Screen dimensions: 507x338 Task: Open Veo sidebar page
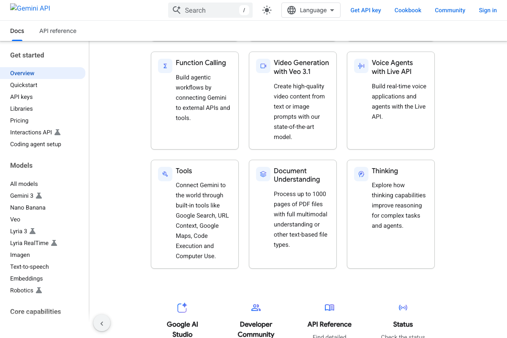coord(15,219)
